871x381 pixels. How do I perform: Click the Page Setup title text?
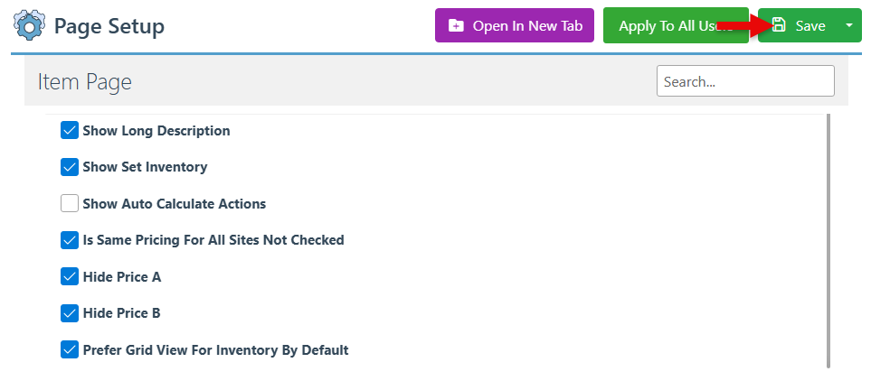(x=109, y=26)
